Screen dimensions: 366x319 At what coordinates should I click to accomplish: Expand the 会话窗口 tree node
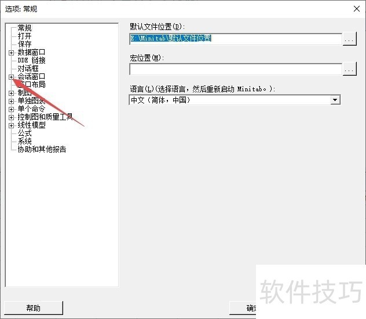point(11,77)
